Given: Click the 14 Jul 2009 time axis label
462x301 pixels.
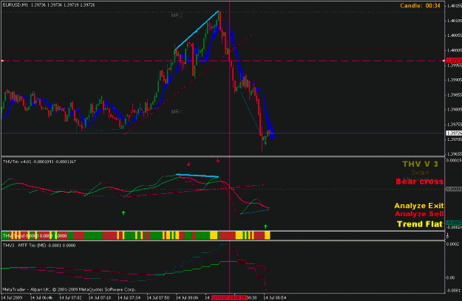Looking at the screenshot, I should pyautogui.click(x=12, y=298).
